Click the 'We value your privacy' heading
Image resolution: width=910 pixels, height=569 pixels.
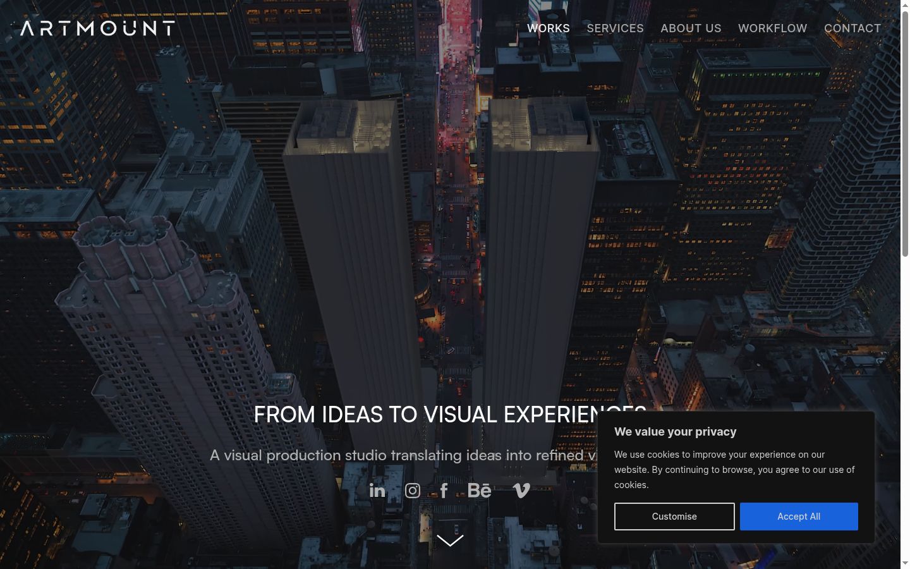pos(676,432)
